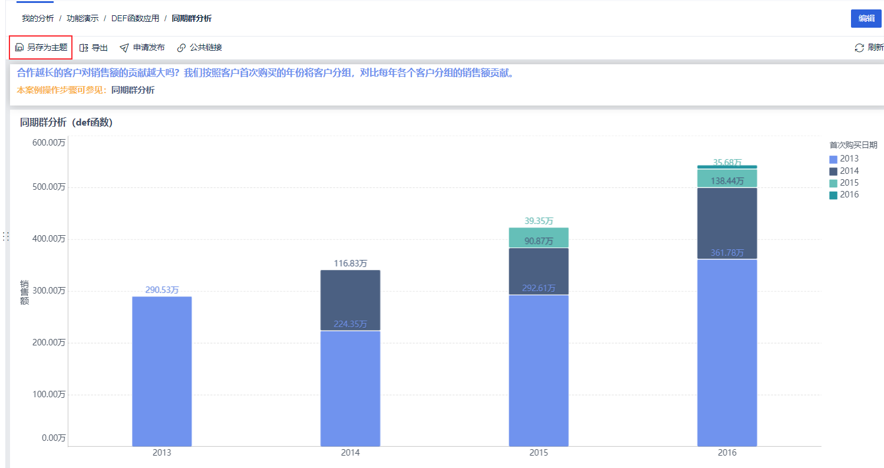Click the 申请发布 paper plane icon

(x=124, y=47)
